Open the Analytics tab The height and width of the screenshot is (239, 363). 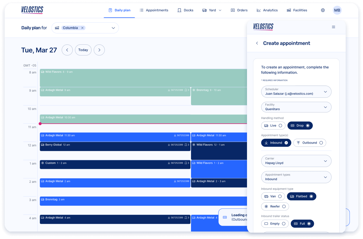tap(267, 10)
